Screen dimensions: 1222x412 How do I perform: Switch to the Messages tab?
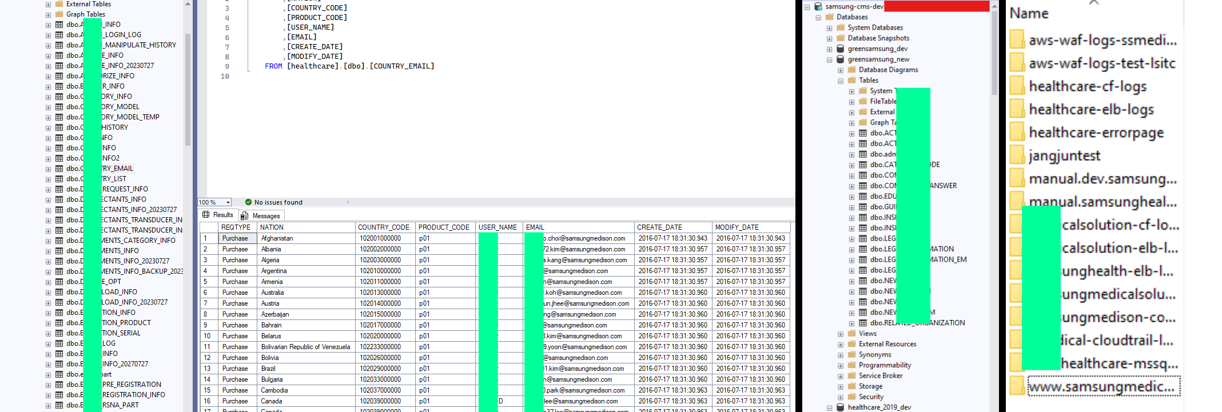click(x=261, y=215)
